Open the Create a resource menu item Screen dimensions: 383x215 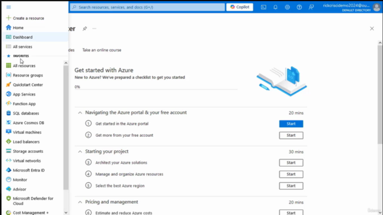click(35, 18)
